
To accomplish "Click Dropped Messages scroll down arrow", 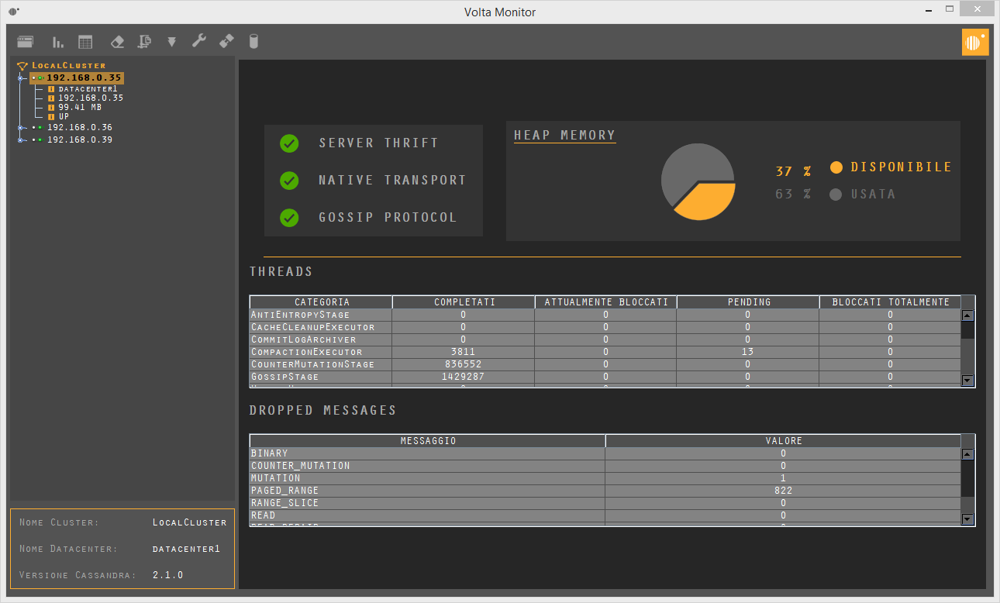I will point(967,519).
